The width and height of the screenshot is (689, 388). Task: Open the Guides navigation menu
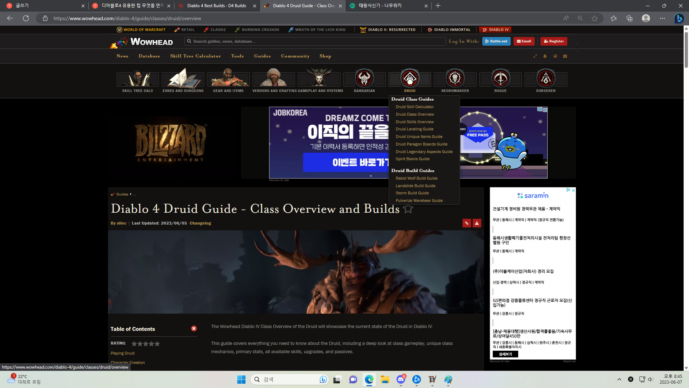[262, 56]
